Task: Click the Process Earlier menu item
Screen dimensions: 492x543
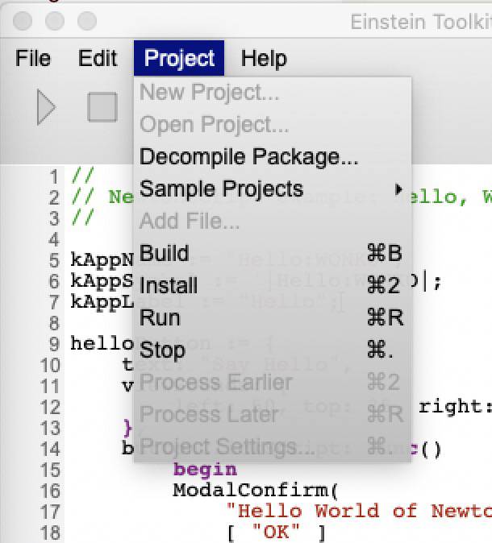Action: [x=216, y=382]
